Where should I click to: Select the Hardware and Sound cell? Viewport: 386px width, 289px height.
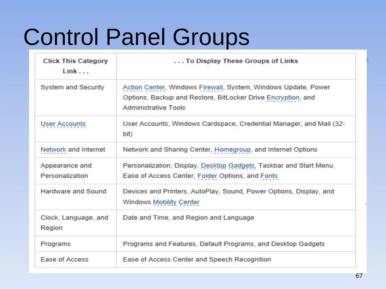click(75, 197)
